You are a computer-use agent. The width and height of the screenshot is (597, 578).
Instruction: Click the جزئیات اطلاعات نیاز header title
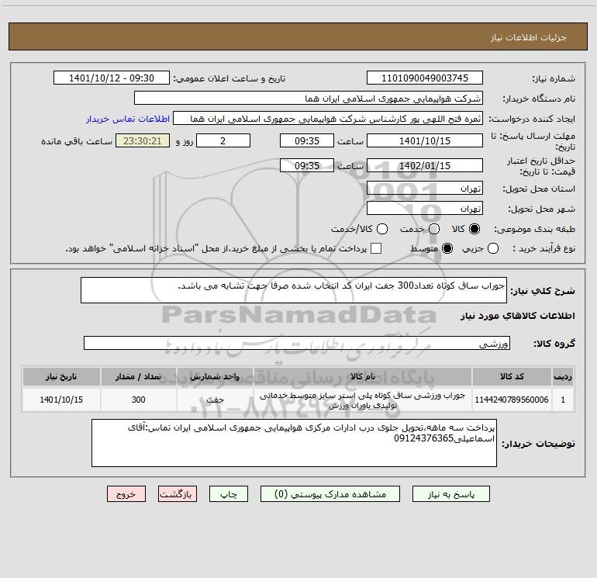[529, 37]
